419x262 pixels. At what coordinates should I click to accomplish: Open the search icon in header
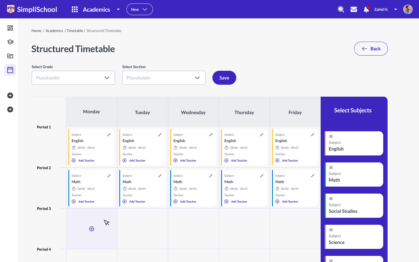(x=341, y=9)
